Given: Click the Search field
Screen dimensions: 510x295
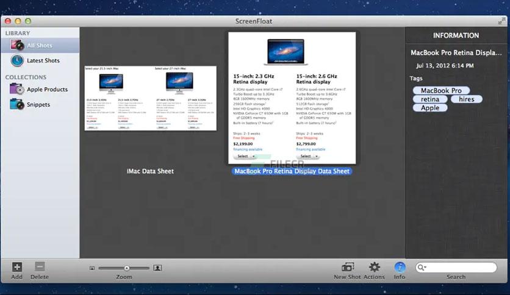Looking at the screenshot, I should tap(456, 268).
